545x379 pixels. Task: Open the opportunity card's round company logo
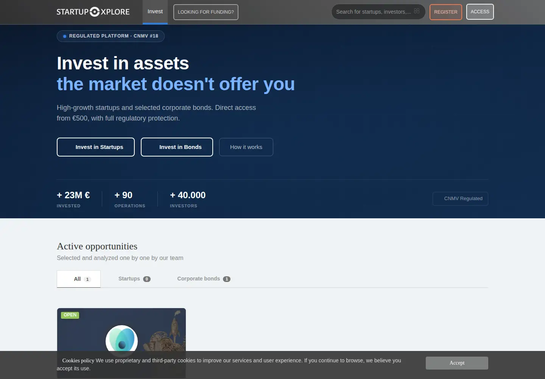[121, 341]
